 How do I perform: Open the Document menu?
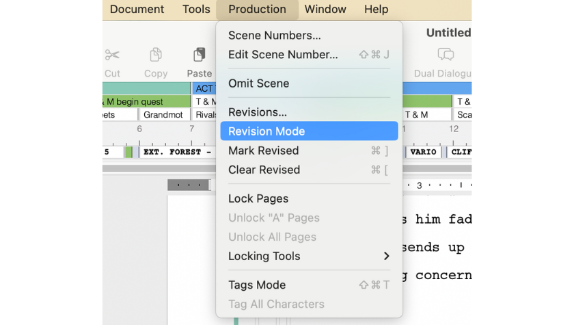pyautogui.click(x=137, y=10)
